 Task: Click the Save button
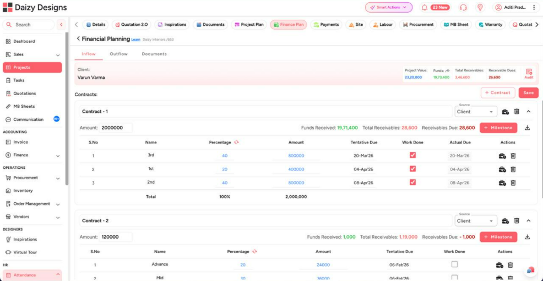pyautogui.click(x=528, y=92)
